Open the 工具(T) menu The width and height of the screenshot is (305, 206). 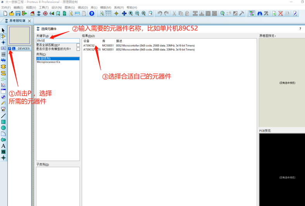(x=43, y=7)
